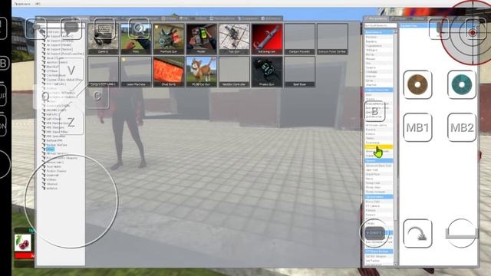Pick the Cat Gun weapon icon

tap(201, 71)
